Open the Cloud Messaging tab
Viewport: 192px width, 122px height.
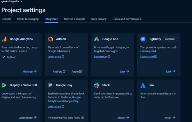[28, 19]
